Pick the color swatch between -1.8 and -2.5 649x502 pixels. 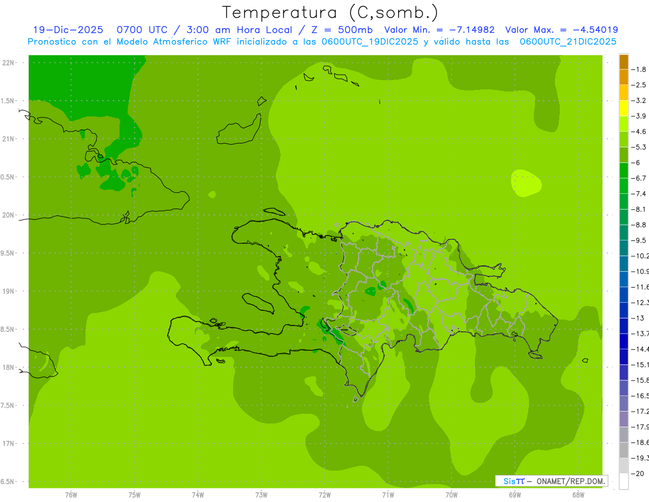click(x=624, y=77)
